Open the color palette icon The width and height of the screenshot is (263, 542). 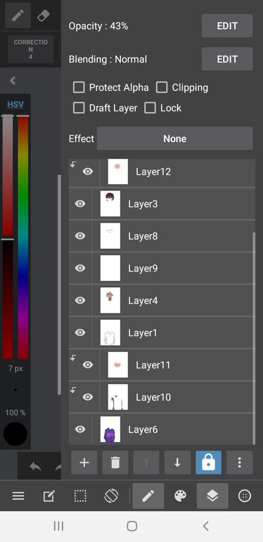[180, 496]
